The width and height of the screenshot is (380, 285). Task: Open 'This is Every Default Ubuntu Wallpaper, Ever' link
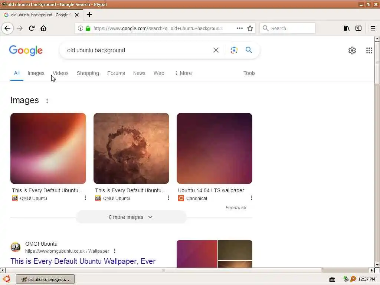click(83, 261)
